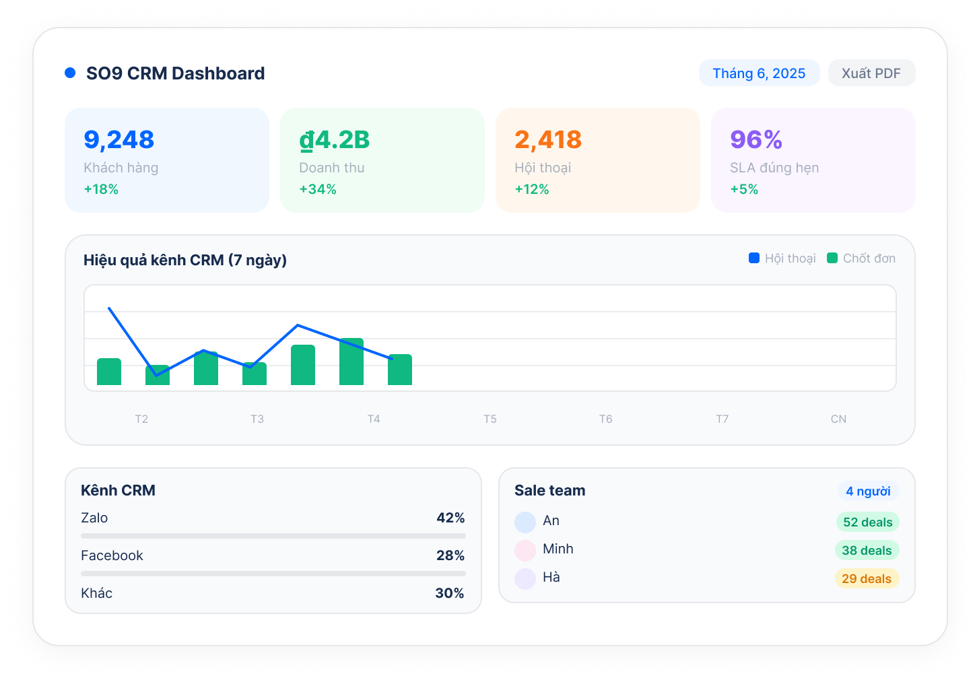
Task: Click the T6 axis label
Action: (x=606, y=419)
